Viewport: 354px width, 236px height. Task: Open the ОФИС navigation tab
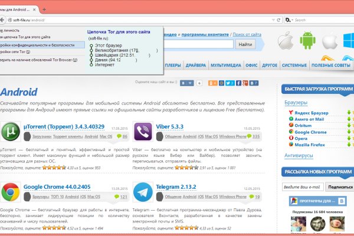(251, 65)
